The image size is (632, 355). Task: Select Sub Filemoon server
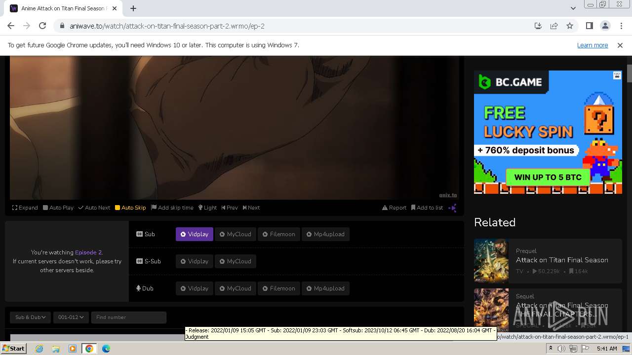[x=278, y=234]
